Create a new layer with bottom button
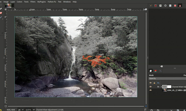The height and width of the screenshot is (111, 186). tap(151, 110)
